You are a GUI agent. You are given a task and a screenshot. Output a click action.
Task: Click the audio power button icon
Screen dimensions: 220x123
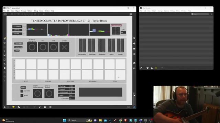pos(134,107)
